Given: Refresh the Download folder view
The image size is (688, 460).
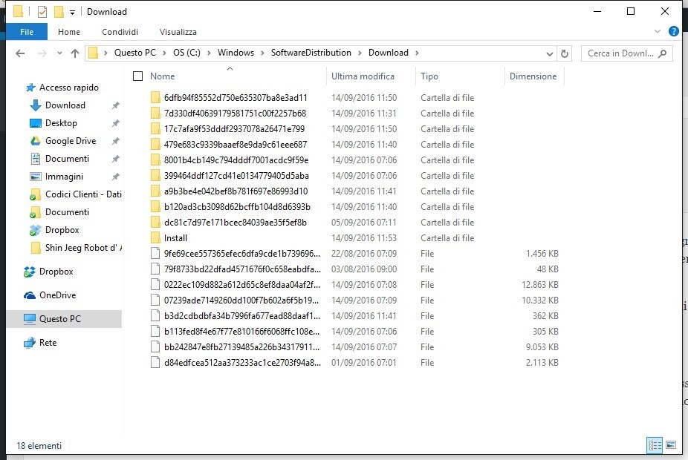Looking at the screenshot, I should (565, 53).
